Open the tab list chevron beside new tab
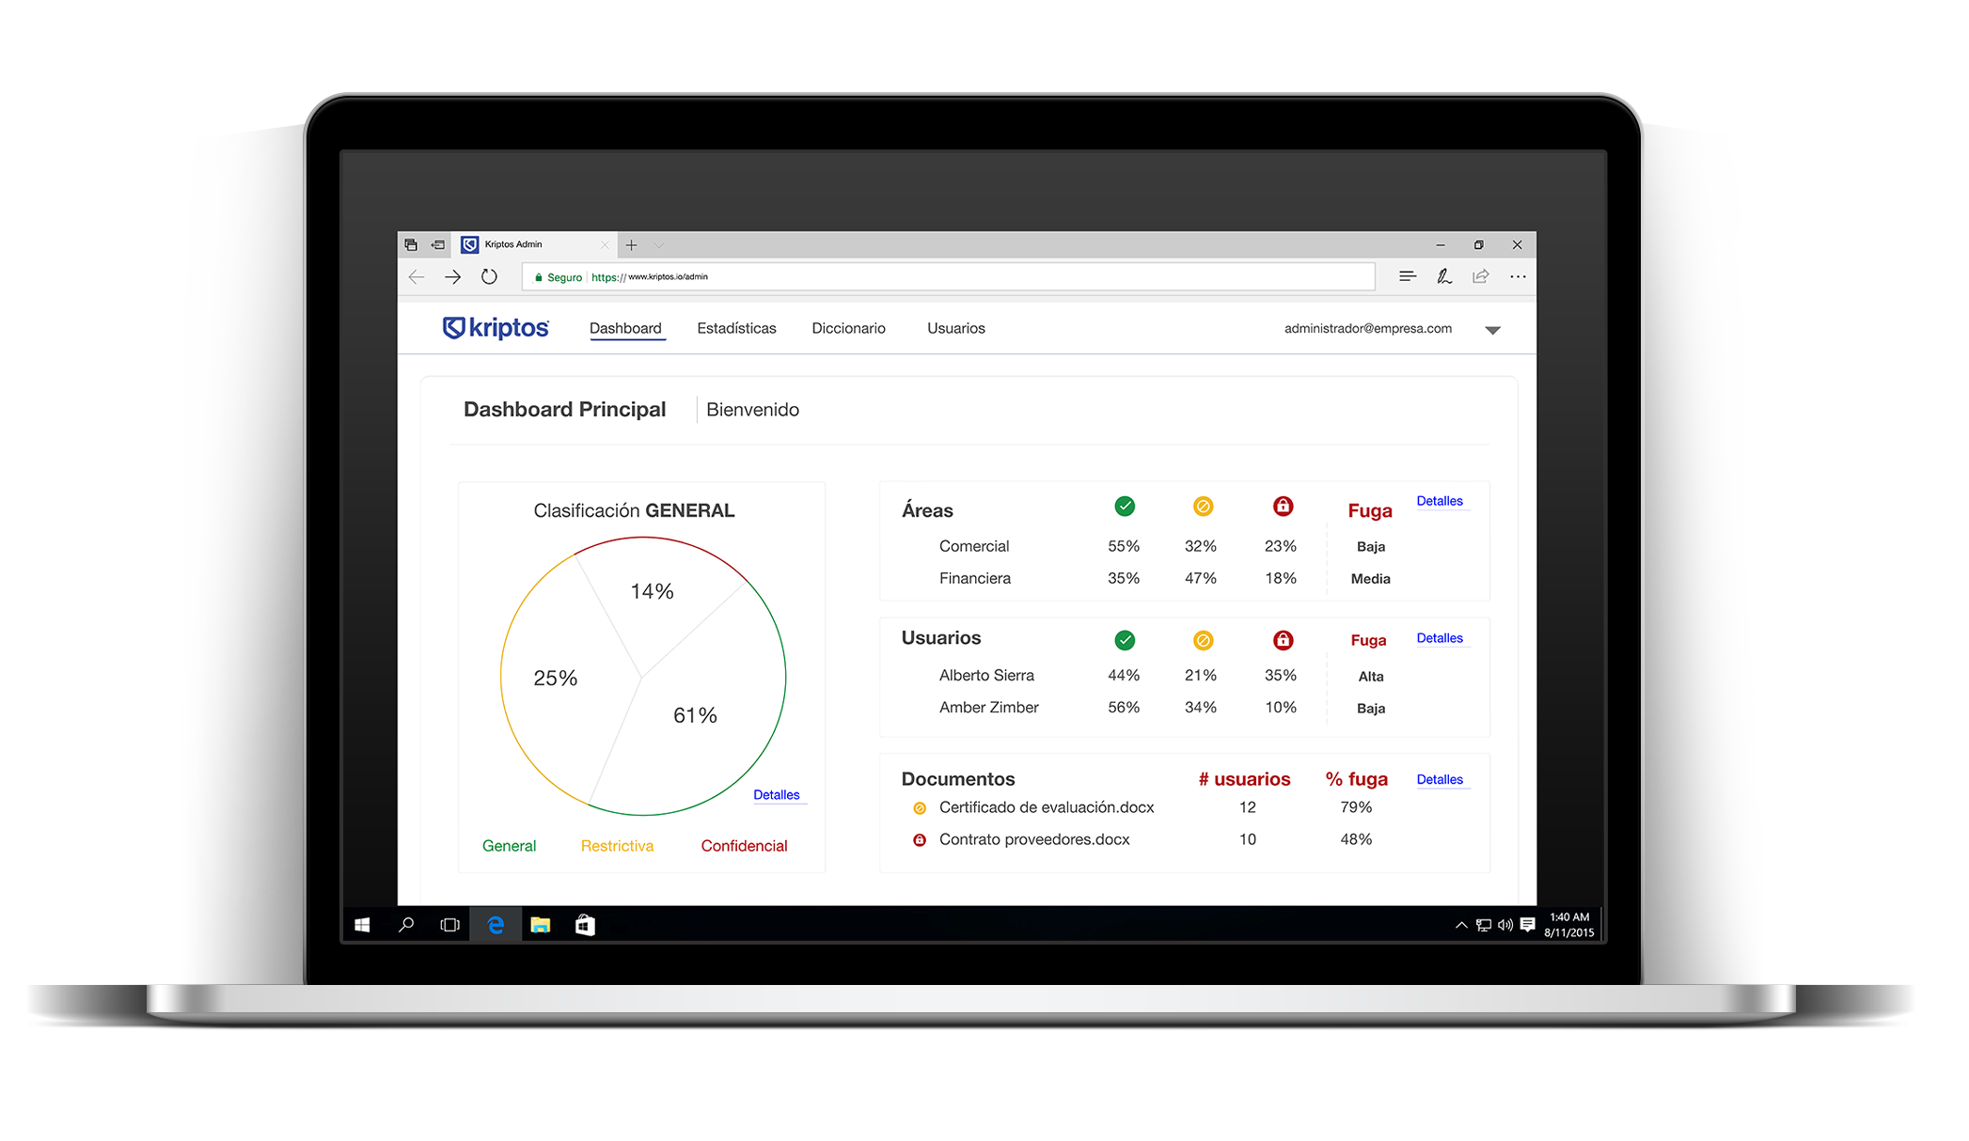 pos(659,245)
